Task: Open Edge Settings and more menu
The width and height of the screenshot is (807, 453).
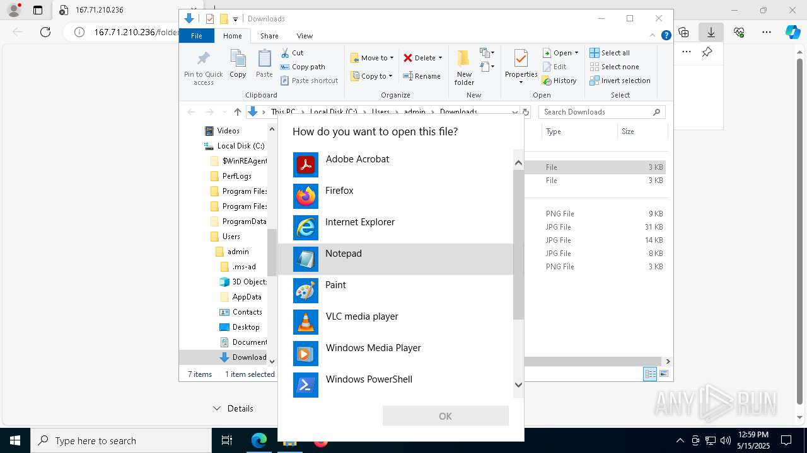Action: coord(766,32)
